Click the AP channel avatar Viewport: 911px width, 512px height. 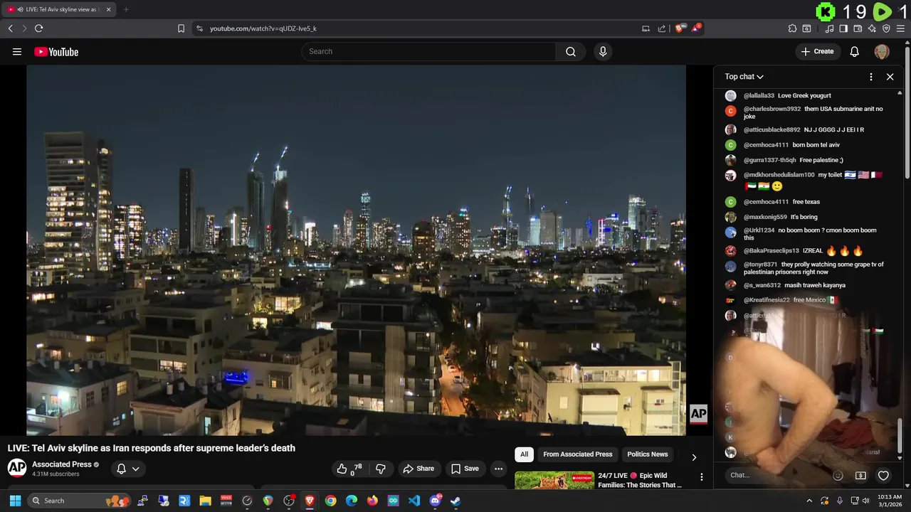coord(17,467)
